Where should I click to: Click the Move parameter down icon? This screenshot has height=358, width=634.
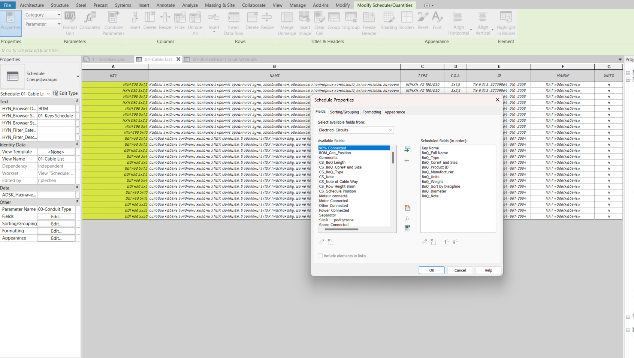[x=455, y=242]
